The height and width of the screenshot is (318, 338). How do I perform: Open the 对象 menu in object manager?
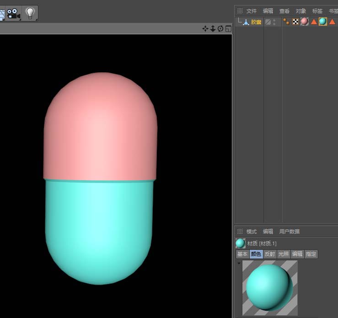pyautogui.click(x=301, y=11)
